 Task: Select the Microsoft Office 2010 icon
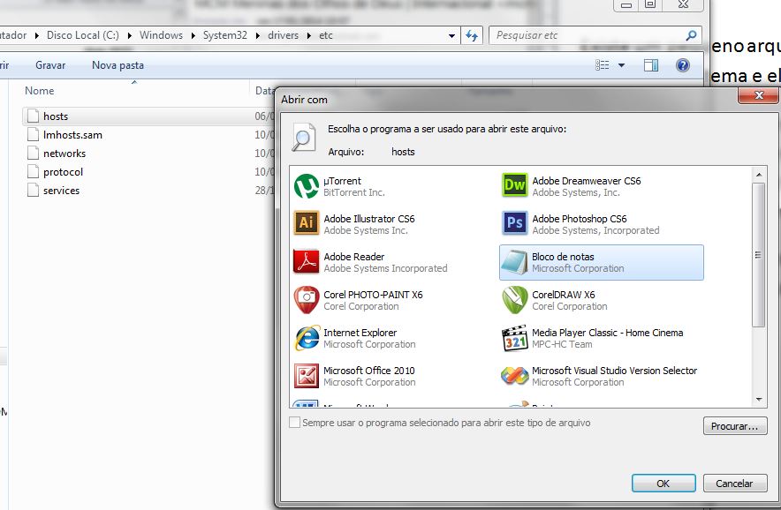pyautogui.click(x=307, y=376)
